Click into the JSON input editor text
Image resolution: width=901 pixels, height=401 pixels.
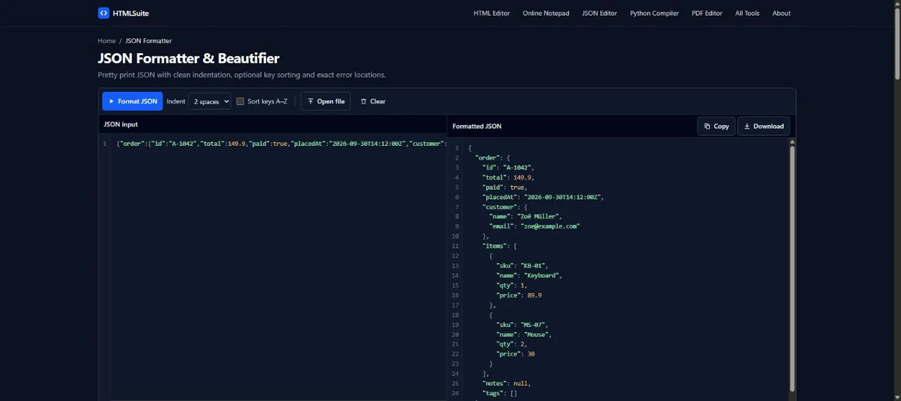click(x=282, y=144)
